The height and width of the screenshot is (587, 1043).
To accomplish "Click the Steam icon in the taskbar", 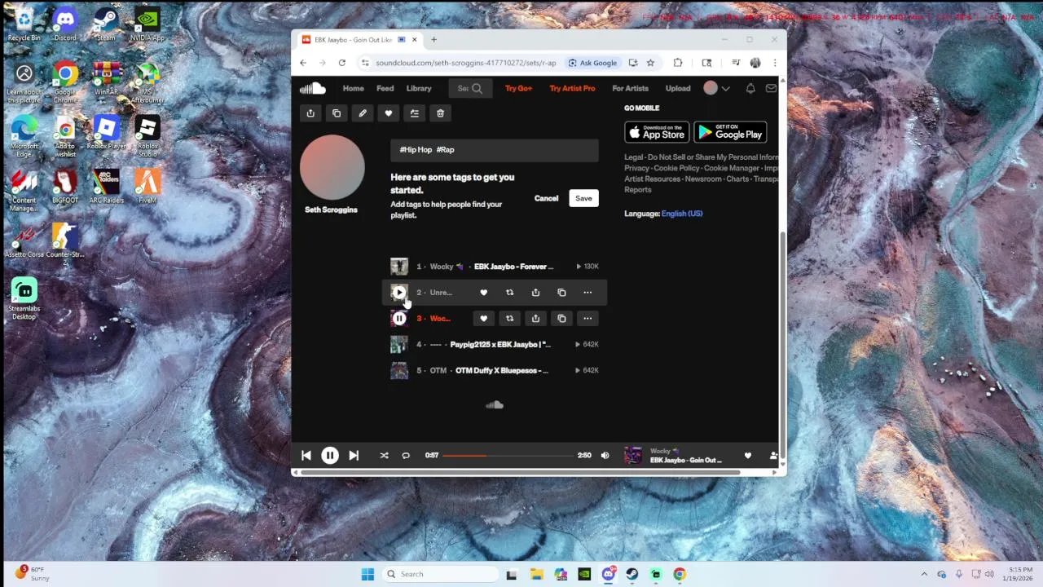I will coord(632,574).
